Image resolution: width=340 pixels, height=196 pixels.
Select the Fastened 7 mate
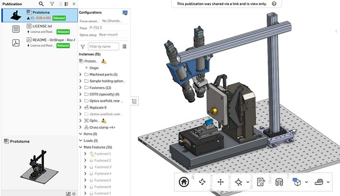coord(103,193)
